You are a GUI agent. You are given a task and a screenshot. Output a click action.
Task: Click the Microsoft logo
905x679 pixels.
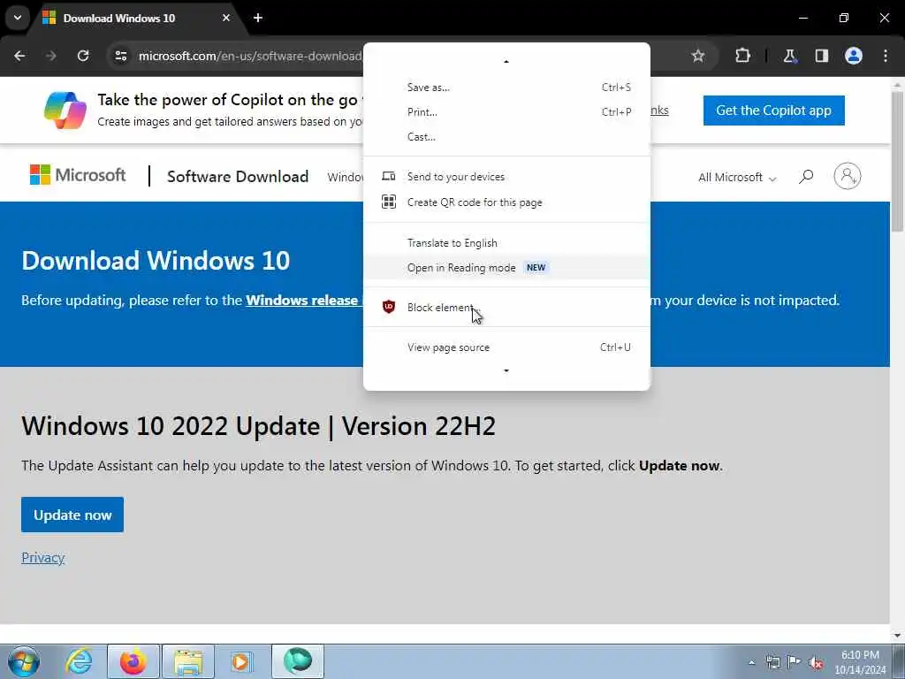click(78, 175)
